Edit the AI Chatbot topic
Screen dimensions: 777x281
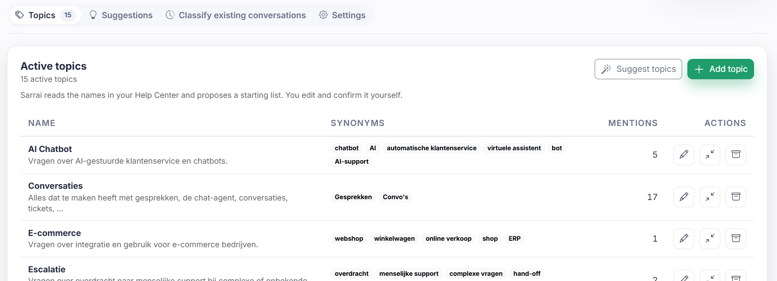pyautogui.click(x=684, y=155)
